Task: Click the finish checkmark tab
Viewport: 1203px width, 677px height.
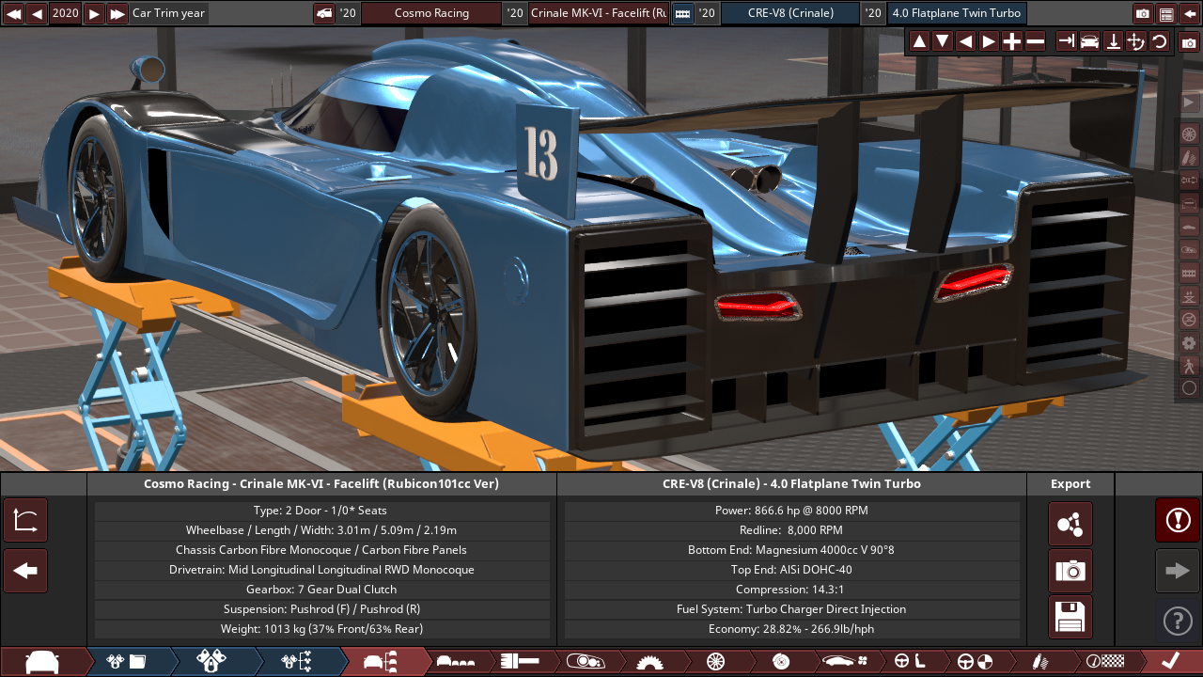Action: click(x=1171, y=662)
